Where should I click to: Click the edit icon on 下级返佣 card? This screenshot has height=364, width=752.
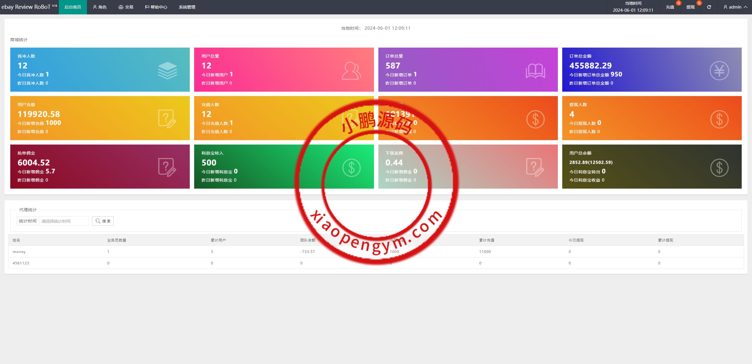(x=535, y=167)
